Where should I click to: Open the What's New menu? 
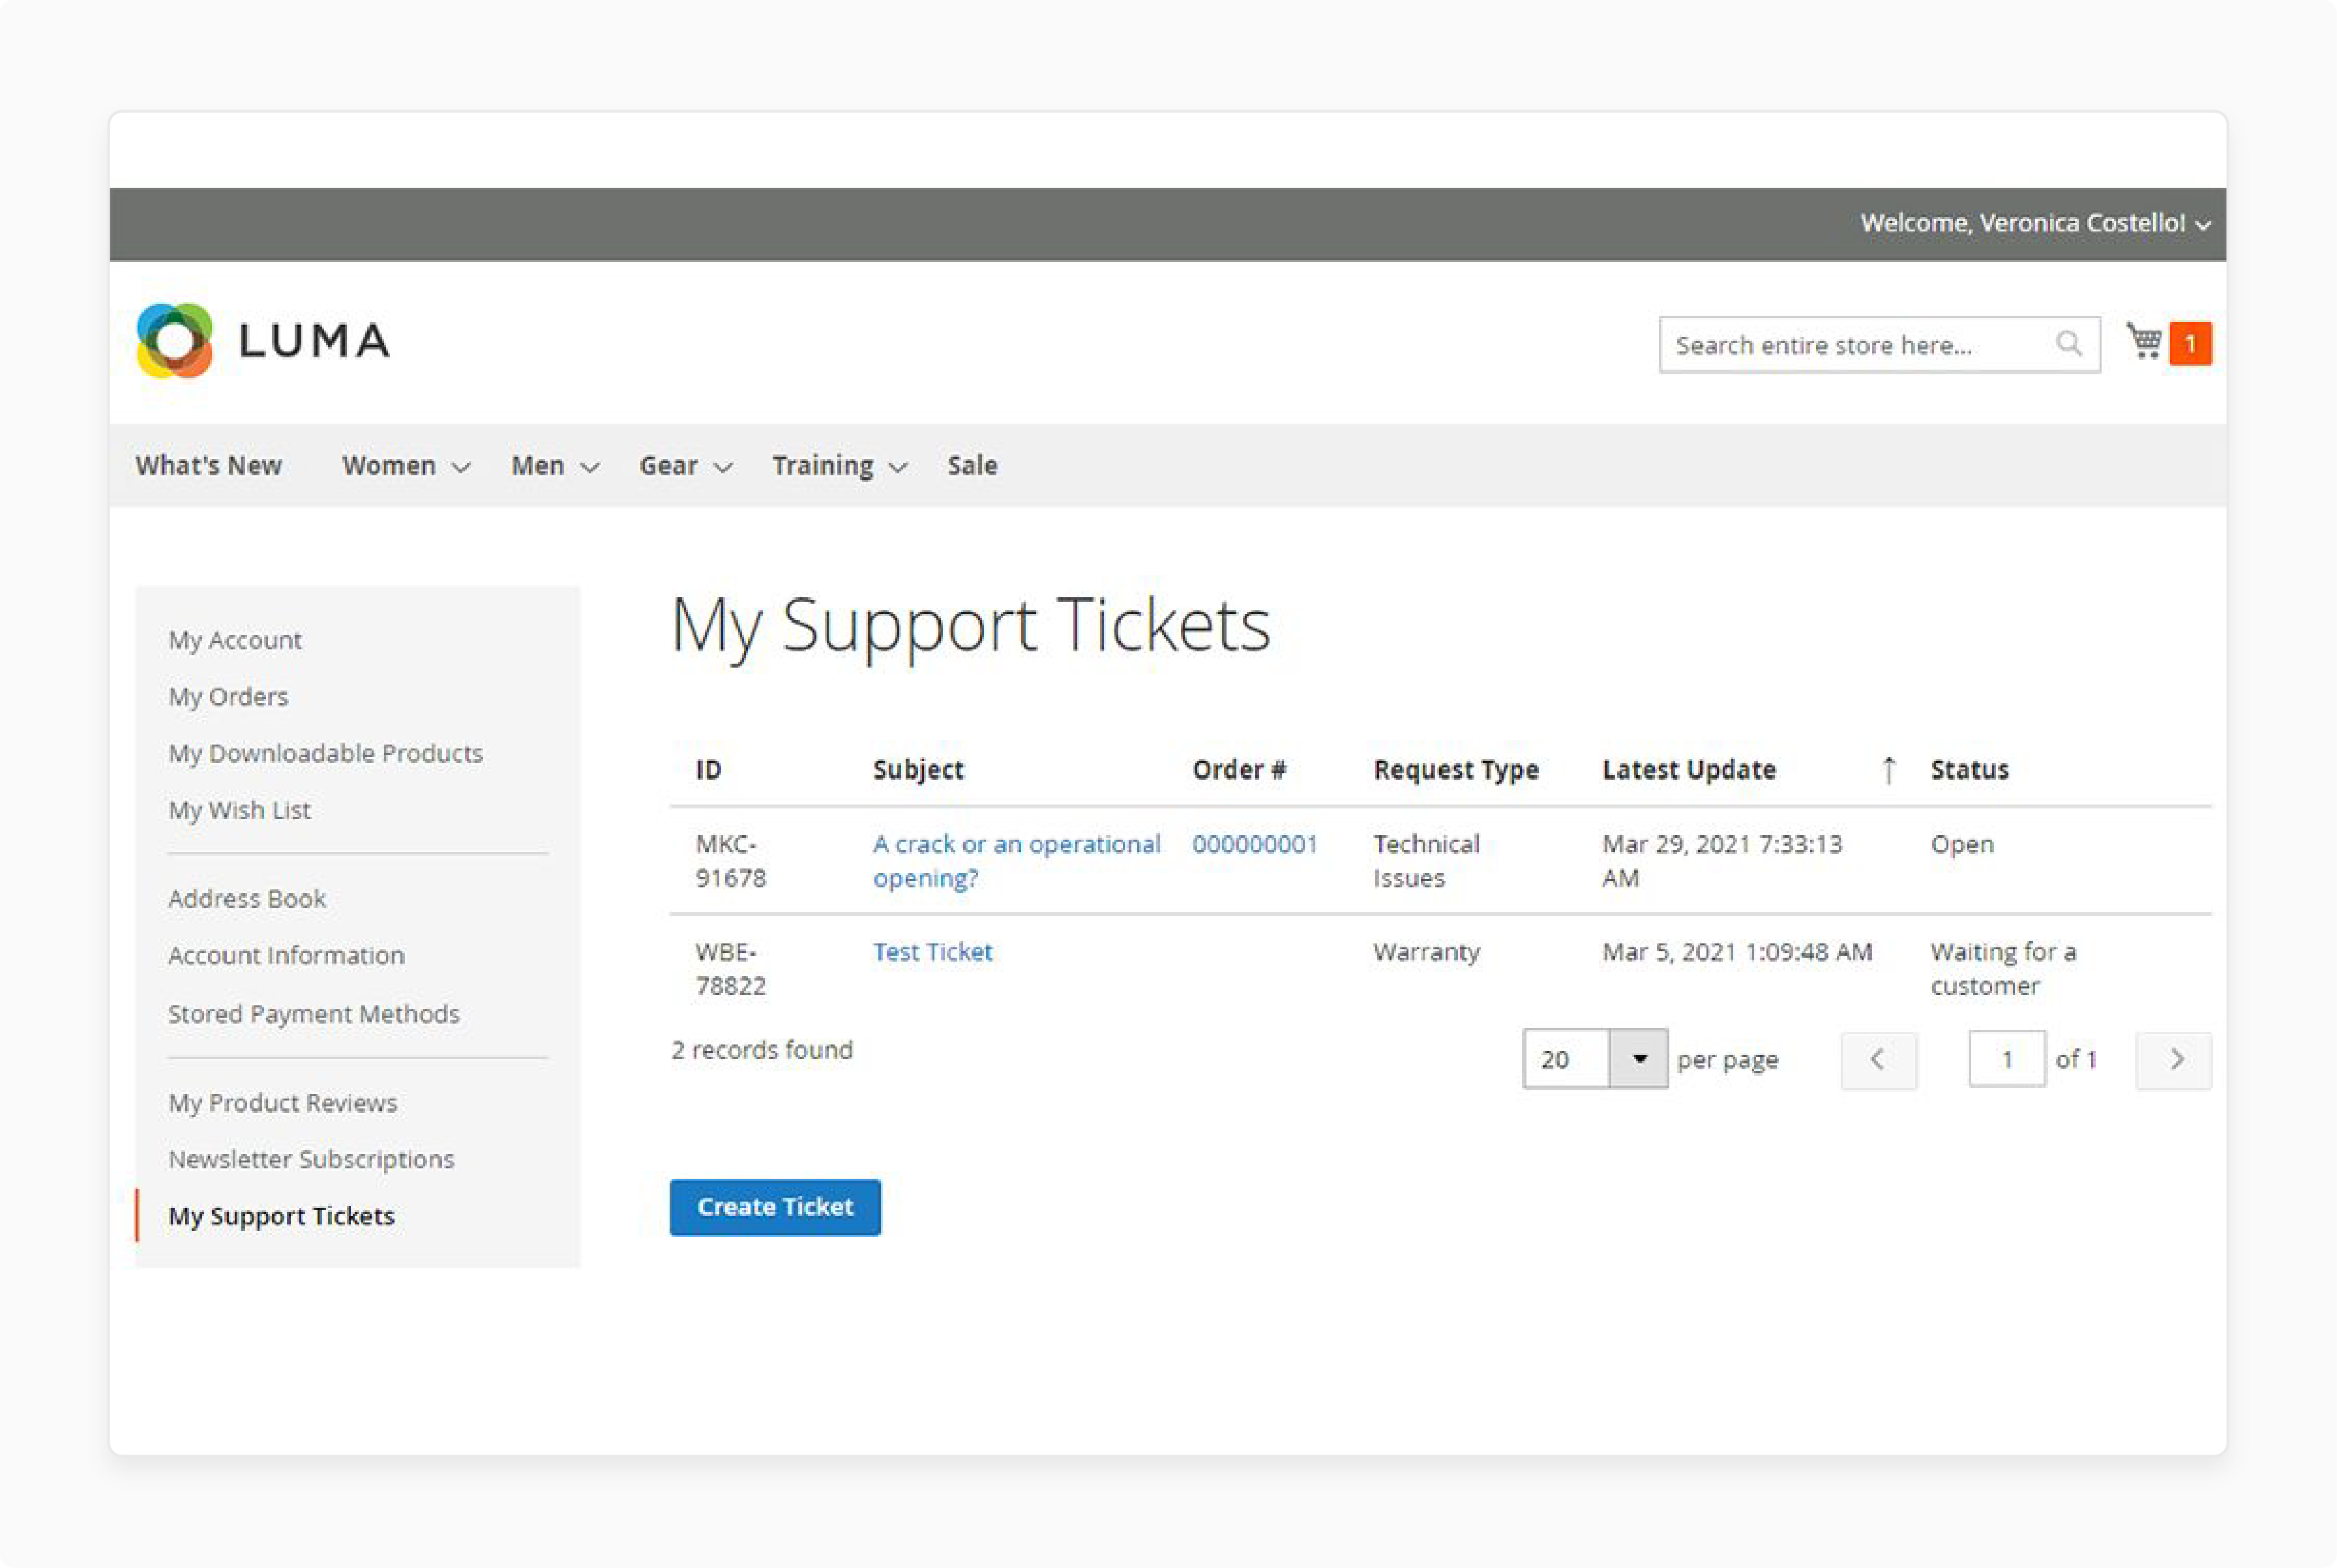209,466
